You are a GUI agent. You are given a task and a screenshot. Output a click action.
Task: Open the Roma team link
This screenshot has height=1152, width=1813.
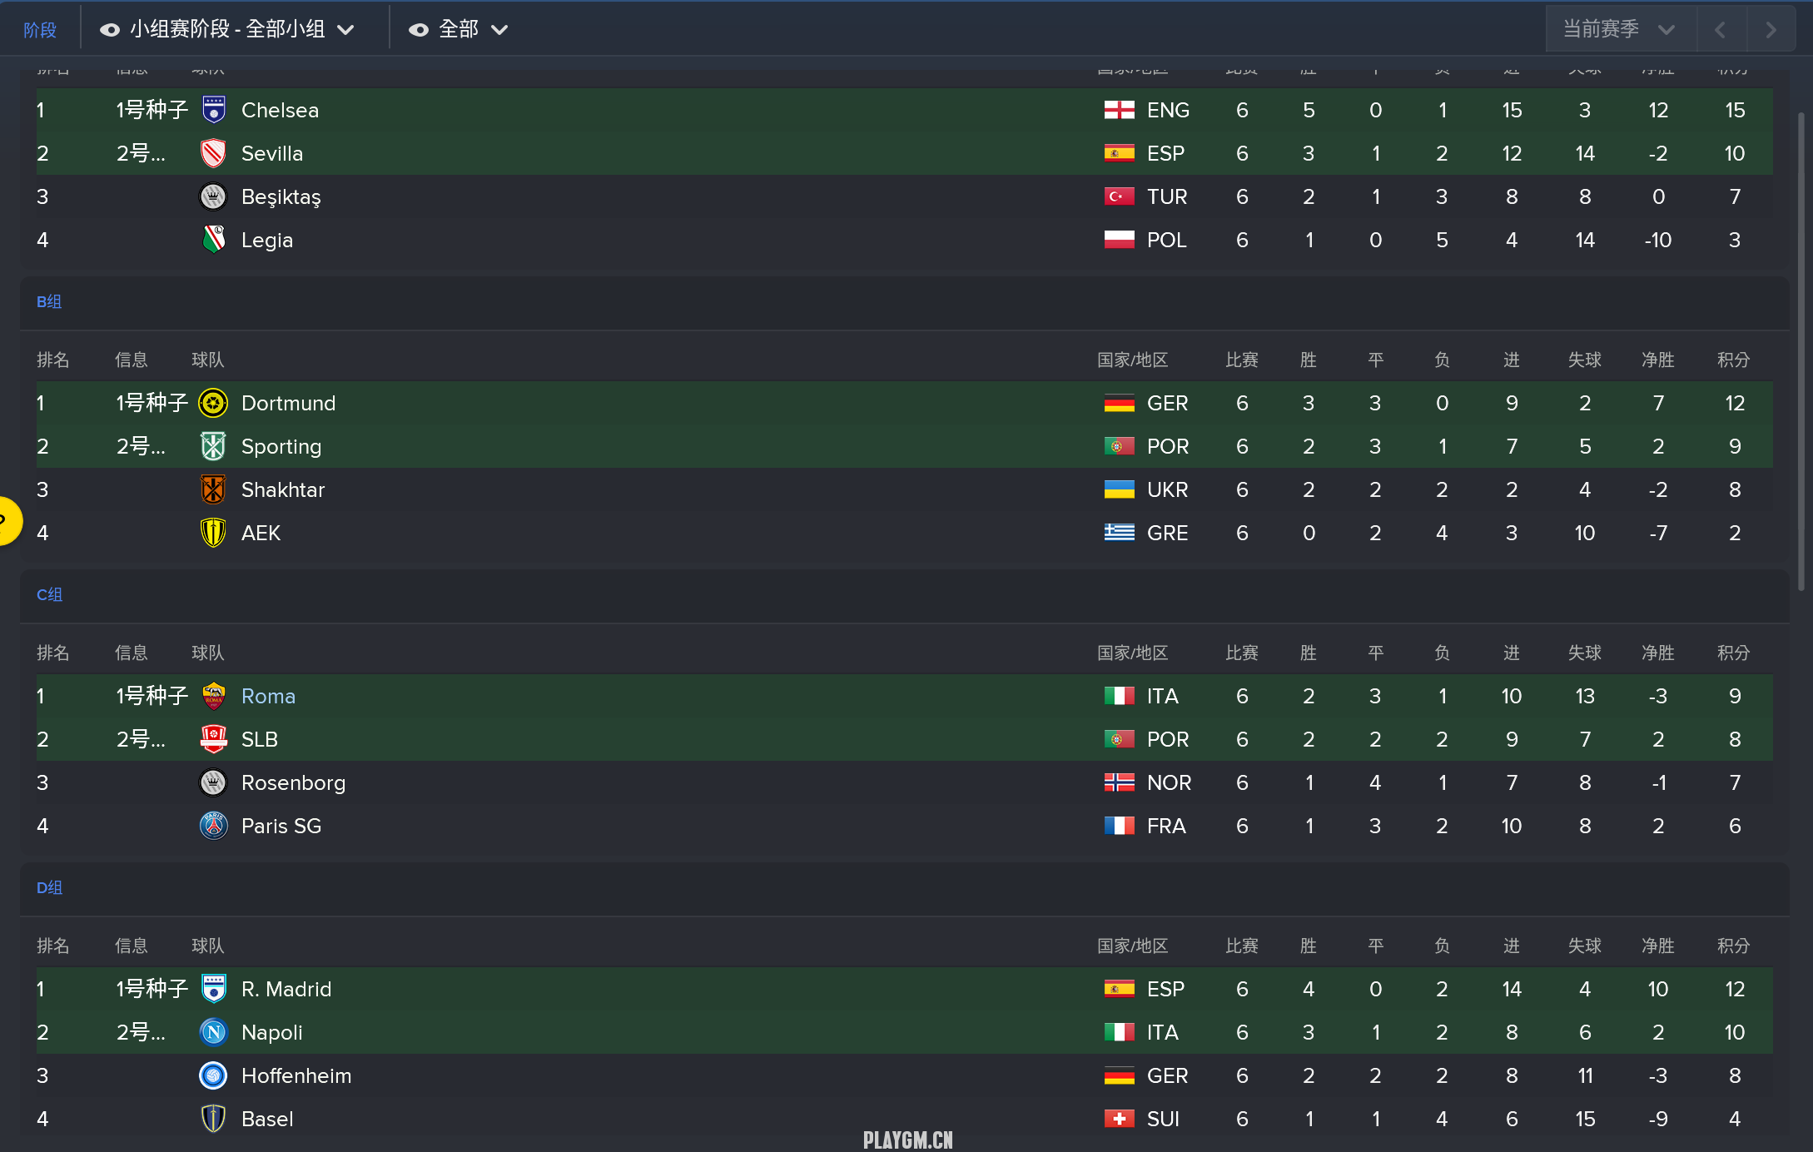pos(268,696)
